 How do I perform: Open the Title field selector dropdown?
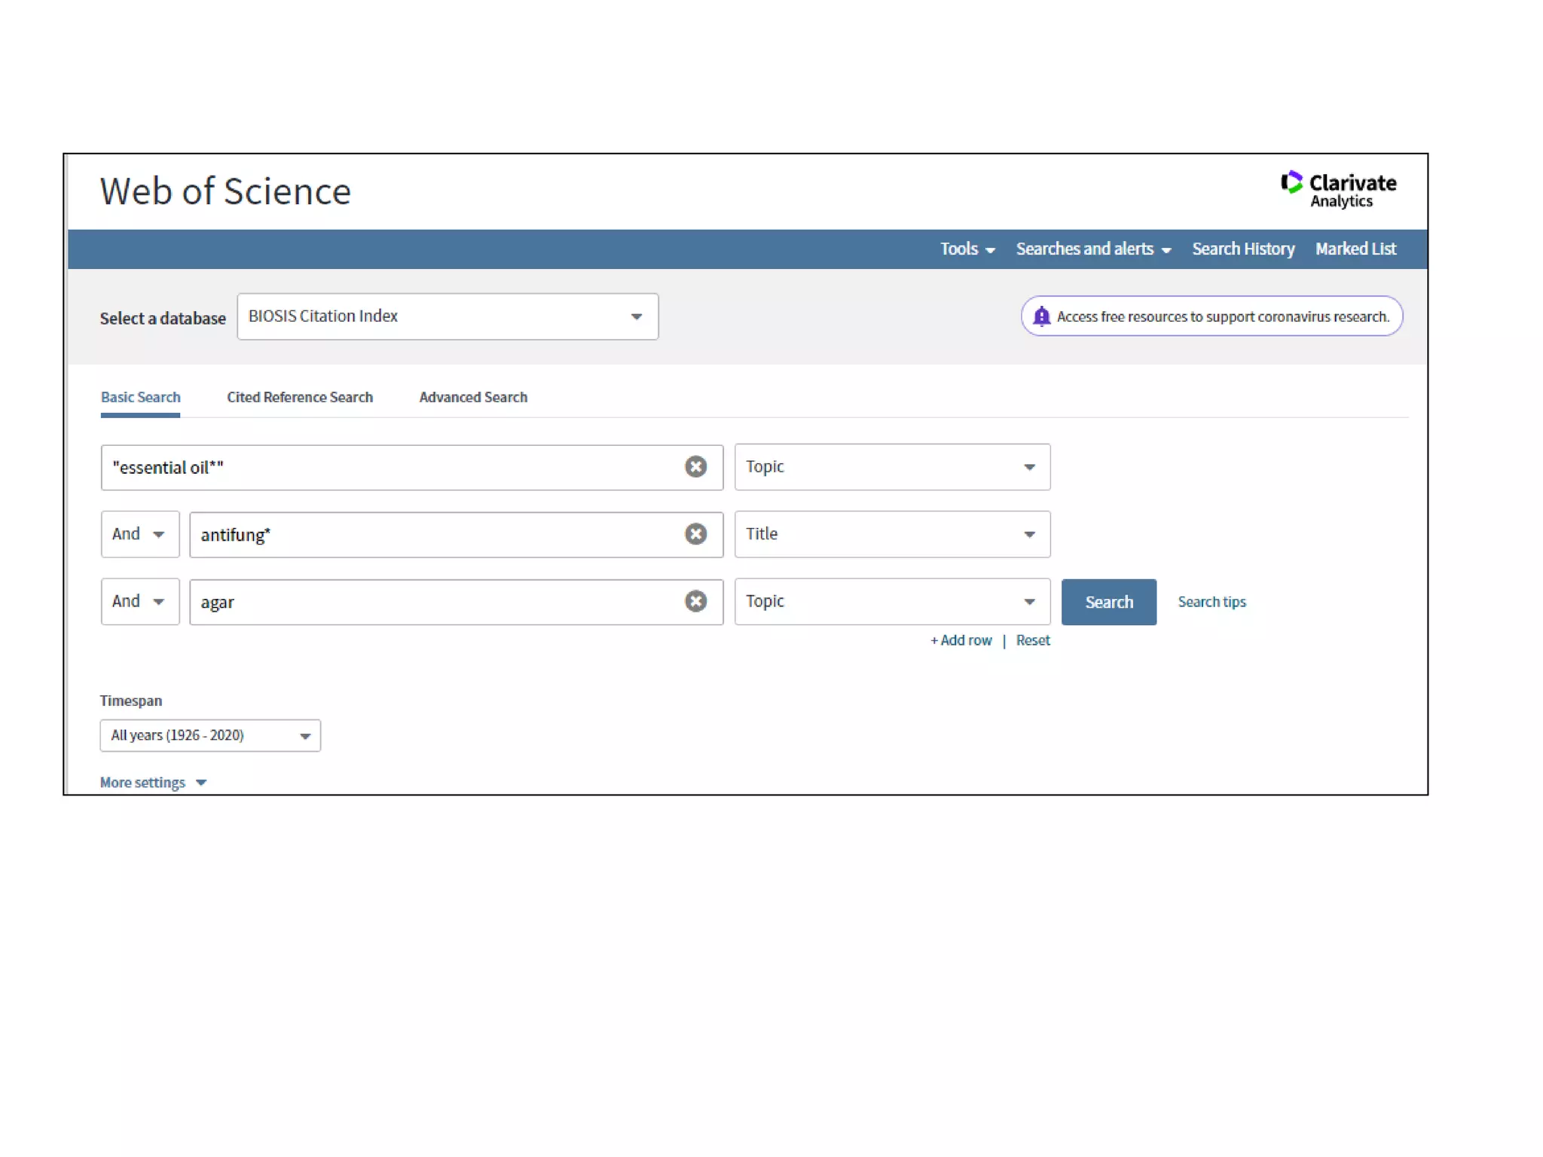click(892, 534)
